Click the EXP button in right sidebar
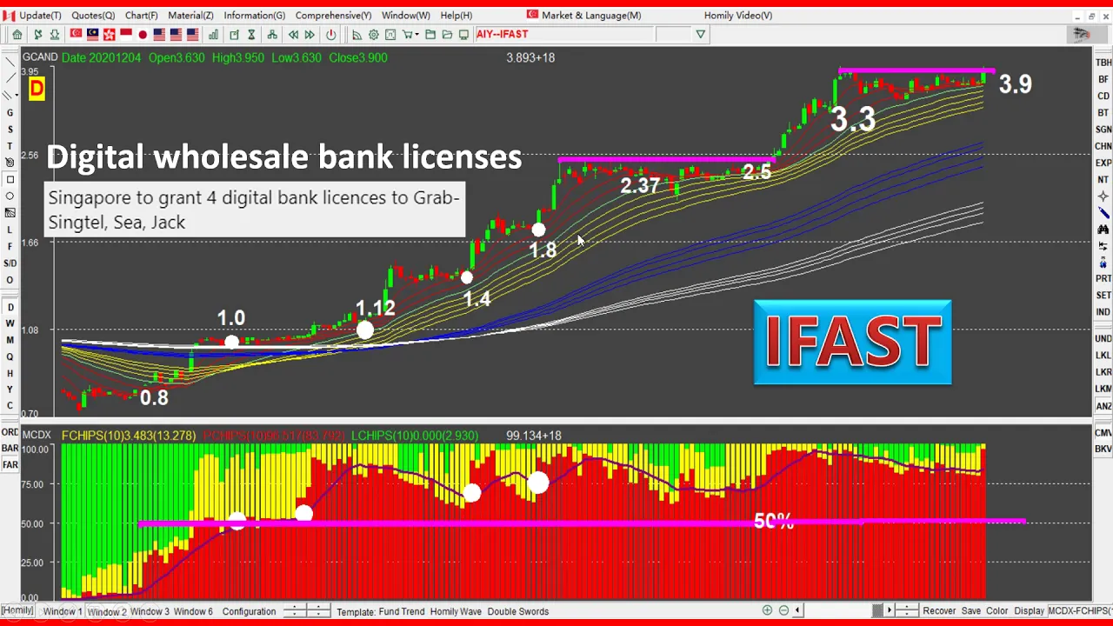This screenshot has width=1113, height=626. 1103,163
